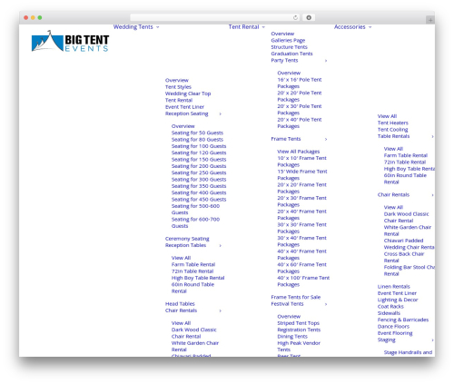Open Tent Styles link

pos(178,87)
